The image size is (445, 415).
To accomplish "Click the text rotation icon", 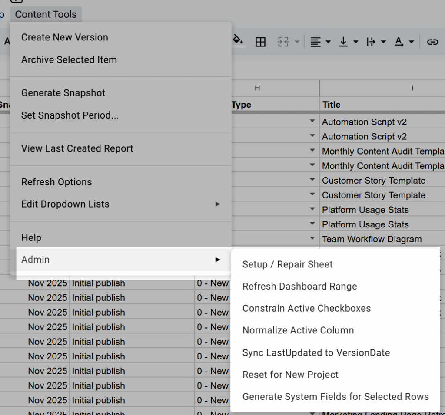I will (399, 42).
